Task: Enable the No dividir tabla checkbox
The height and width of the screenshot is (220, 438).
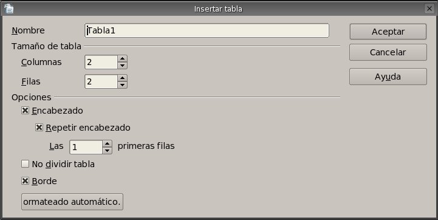Action: [25, 164]
